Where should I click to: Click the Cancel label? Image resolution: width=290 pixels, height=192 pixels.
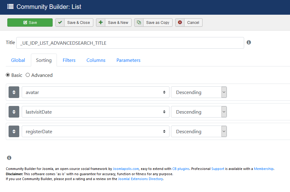point(193,22)
